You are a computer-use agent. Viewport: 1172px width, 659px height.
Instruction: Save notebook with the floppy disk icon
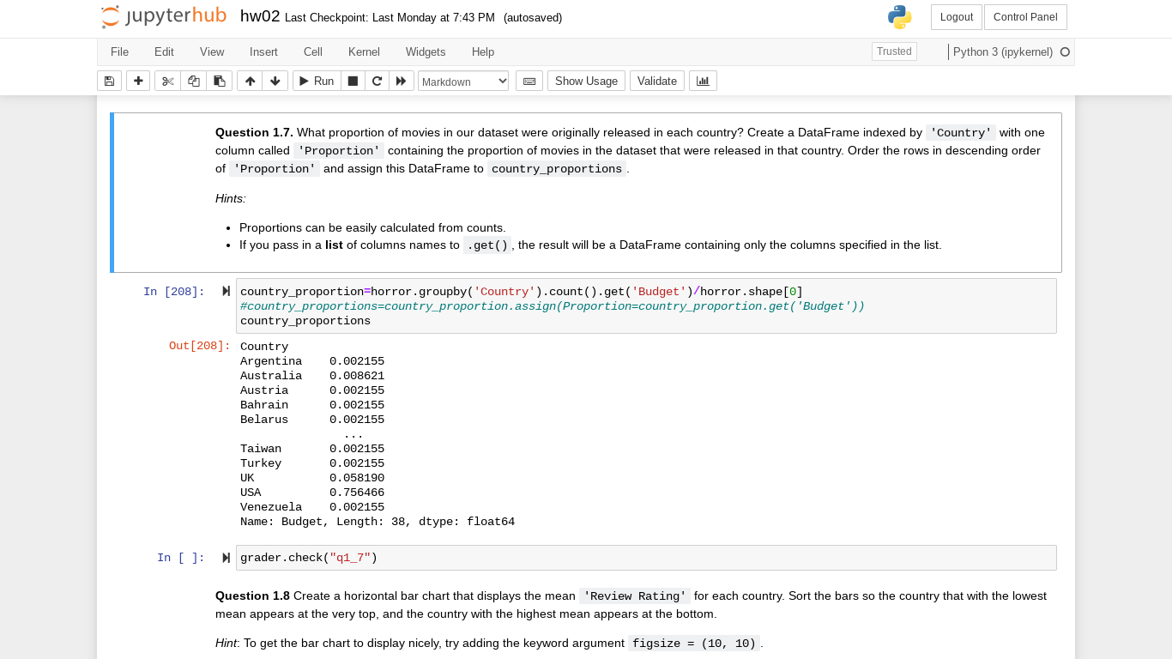109,81
